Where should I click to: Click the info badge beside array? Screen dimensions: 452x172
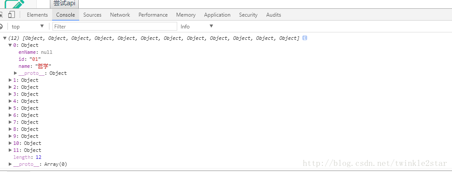click(x=305, y=38)
